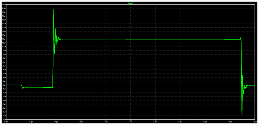The height and width of the screenshot is (125, 259).
Task: Click the 10V tick label
Action: [4, 47]
